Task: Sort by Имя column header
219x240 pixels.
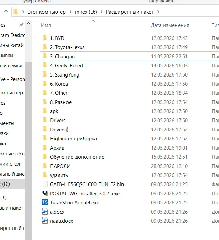Action: click(46, 25)
